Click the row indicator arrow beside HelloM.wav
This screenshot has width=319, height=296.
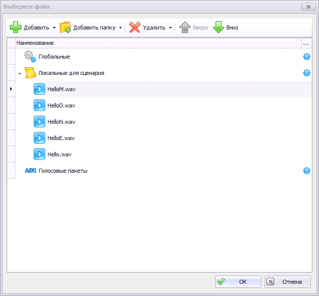pos(11,89)
